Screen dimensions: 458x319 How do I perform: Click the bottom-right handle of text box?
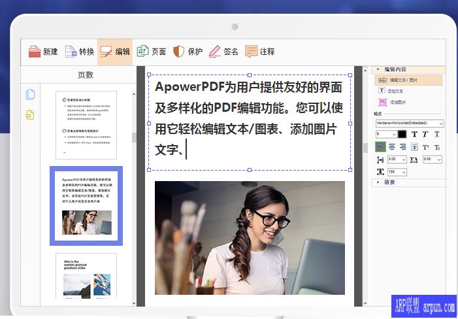click(x=350, y=170)
